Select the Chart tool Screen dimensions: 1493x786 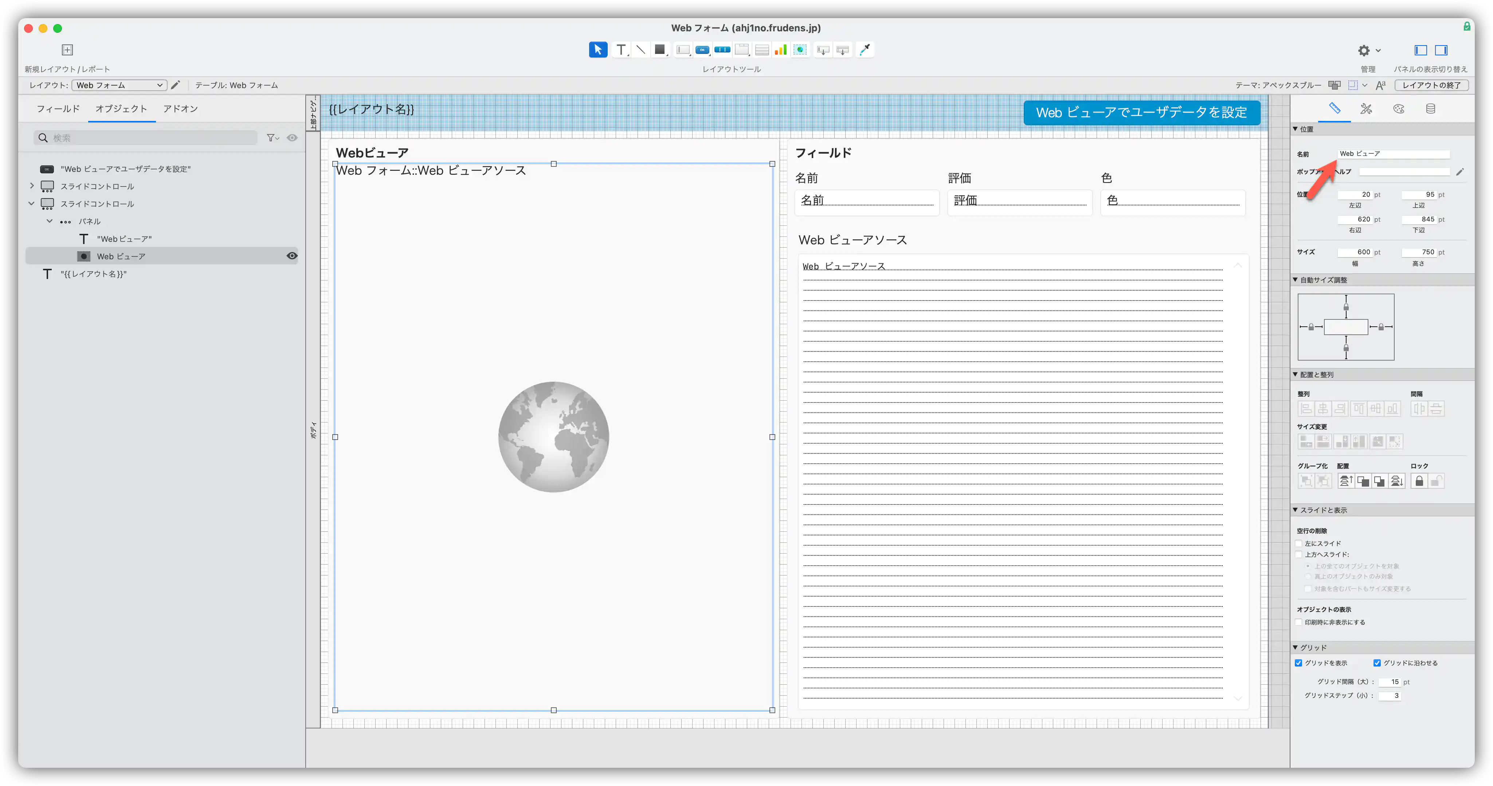click(781, 50)
